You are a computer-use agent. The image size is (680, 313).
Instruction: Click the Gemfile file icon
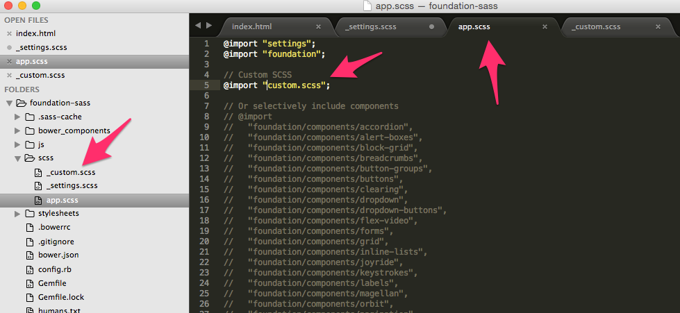pyautogui.click(x=29, y=284)
